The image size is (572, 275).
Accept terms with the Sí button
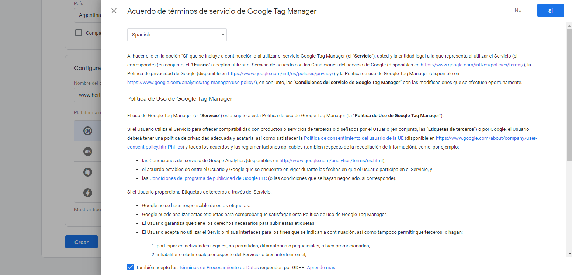tap(550, 10)
